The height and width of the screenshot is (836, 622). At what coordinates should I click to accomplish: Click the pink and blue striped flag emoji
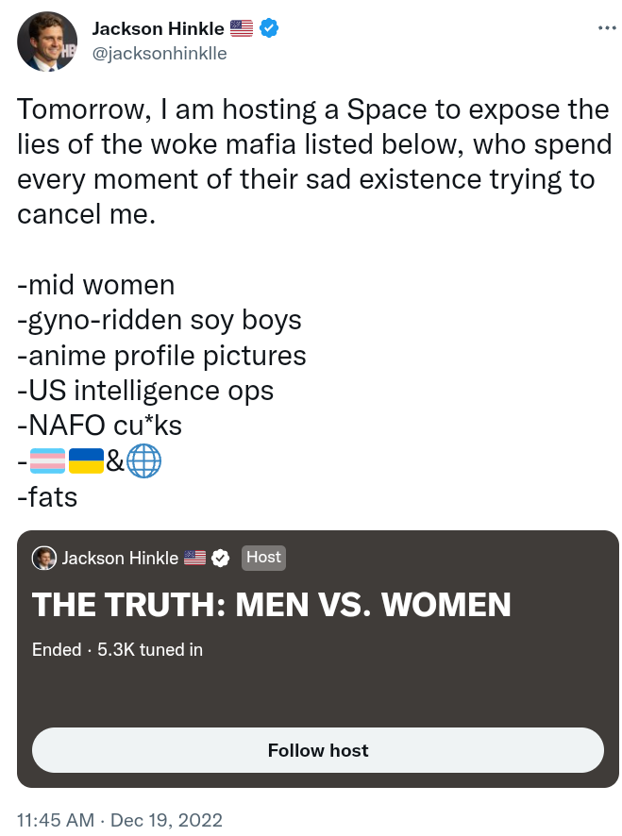[x=48, y=461]
